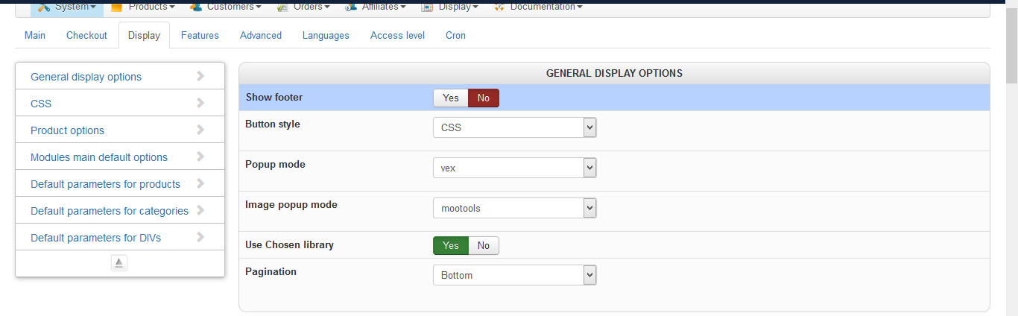The height and width of the screenshot is (316, 1018).
Task: Click the Affiliates menu icon
Action: pos(352,7)
